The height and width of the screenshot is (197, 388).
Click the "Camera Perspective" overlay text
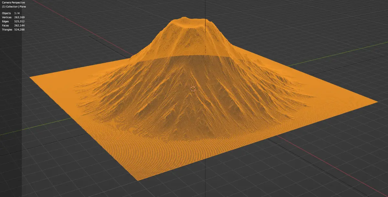coord(13,2)
